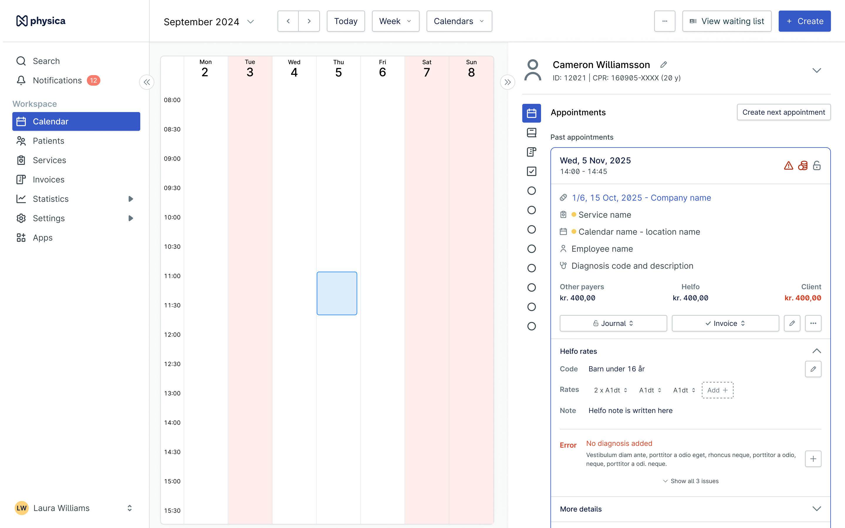Open the checkbox tasks tab icon

531,171
